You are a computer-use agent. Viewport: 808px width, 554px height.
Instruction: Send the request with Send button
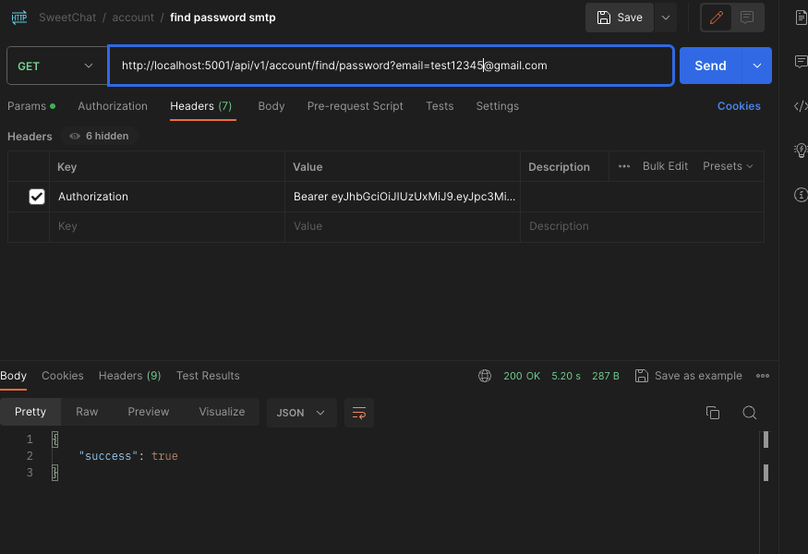[x=711, y=66]
